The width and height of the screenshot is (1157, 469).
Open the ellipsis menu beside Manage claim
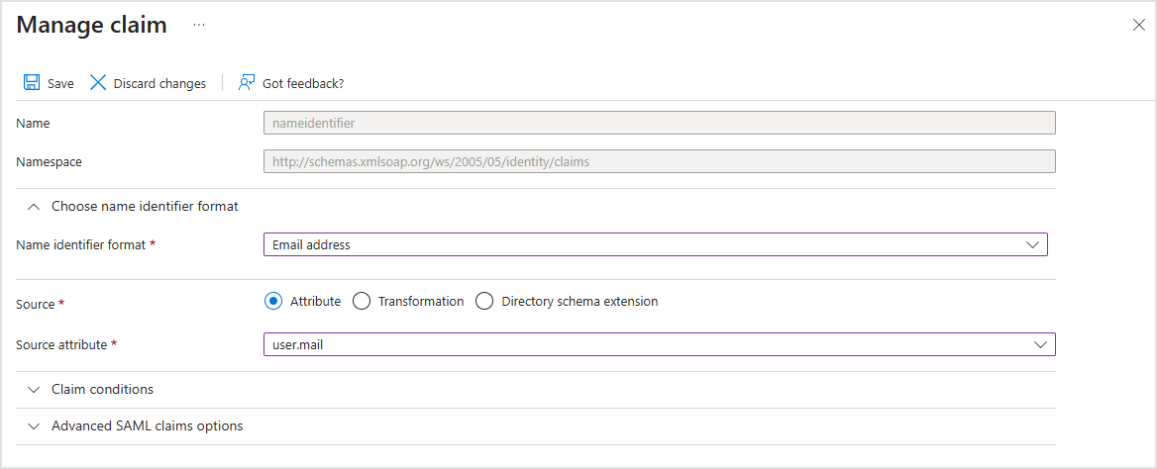tap(199, 25)
